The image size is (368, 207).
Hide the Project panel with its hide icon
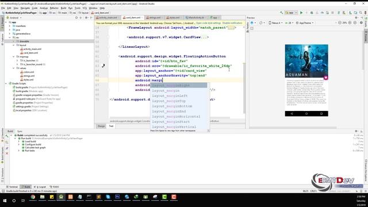[91, 18]
